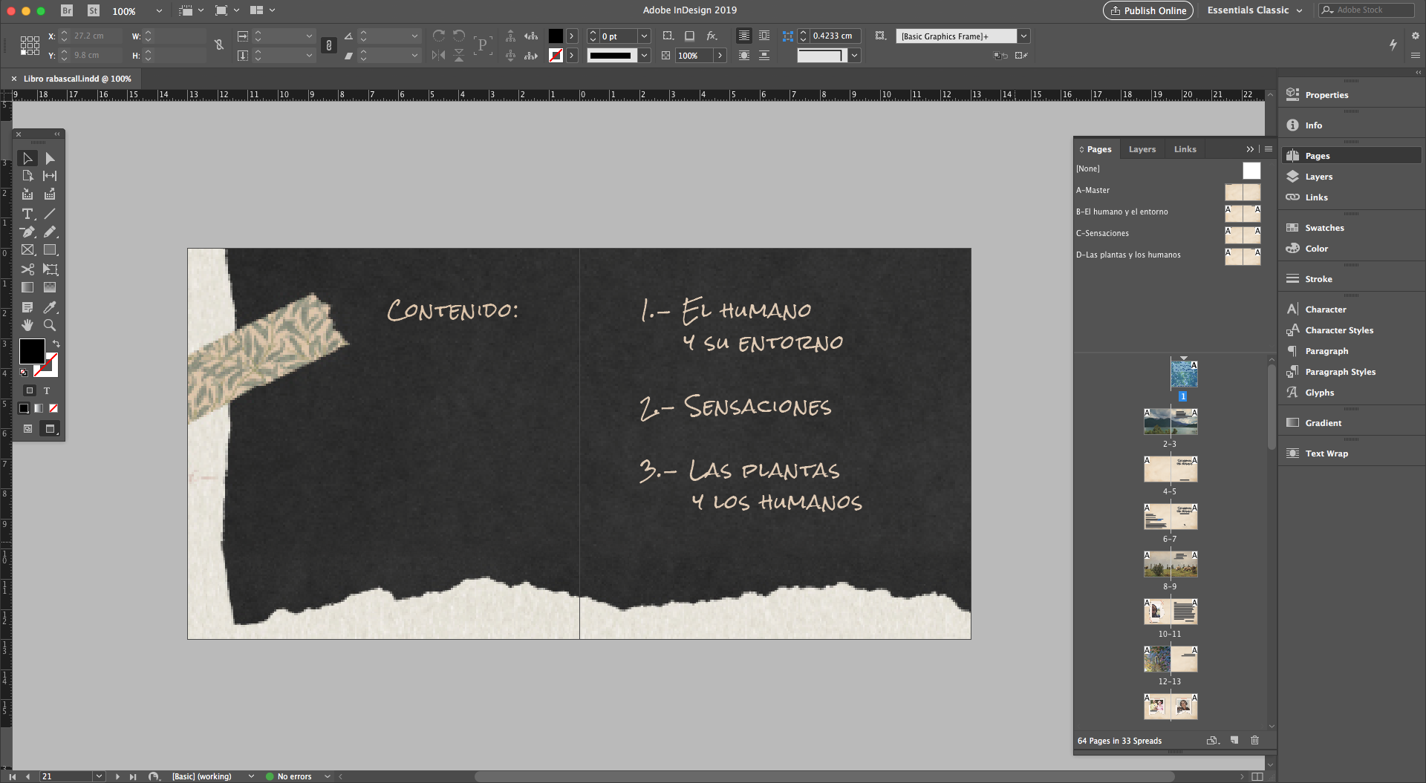1426x783 pixels.
Task: Click the reference point locator grid
Action: point(30,45)
